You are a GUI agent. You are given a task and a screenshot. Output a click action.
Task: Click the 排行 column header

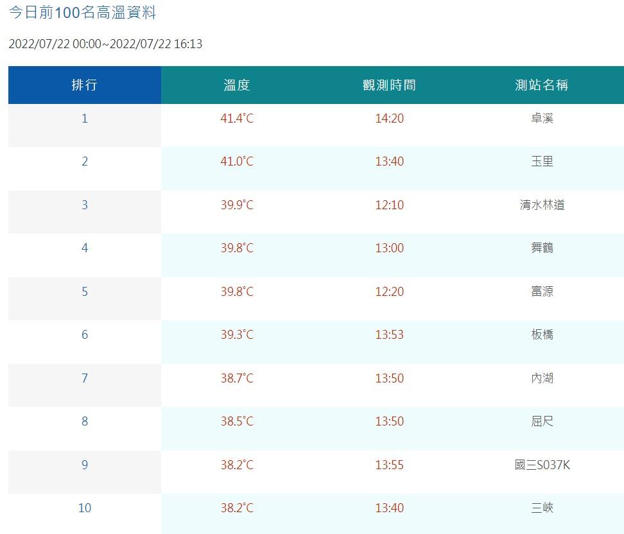pyautogui.click(x=84, y=85)
